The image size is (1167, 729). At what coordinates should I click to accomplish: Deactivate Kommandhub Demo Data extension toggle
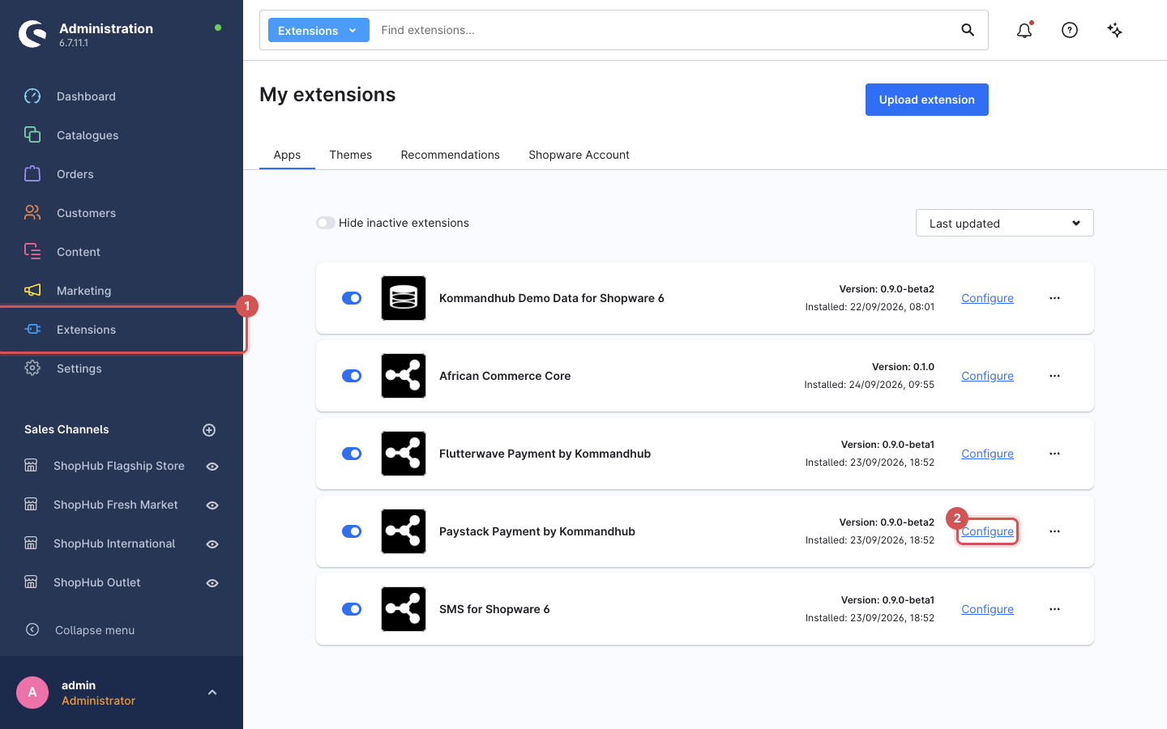pyautogui.click(x=352, y=298)
